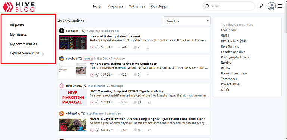Open the Witnesses navigation item
Screen dimensions: 287x140
[x=137, y=6]
